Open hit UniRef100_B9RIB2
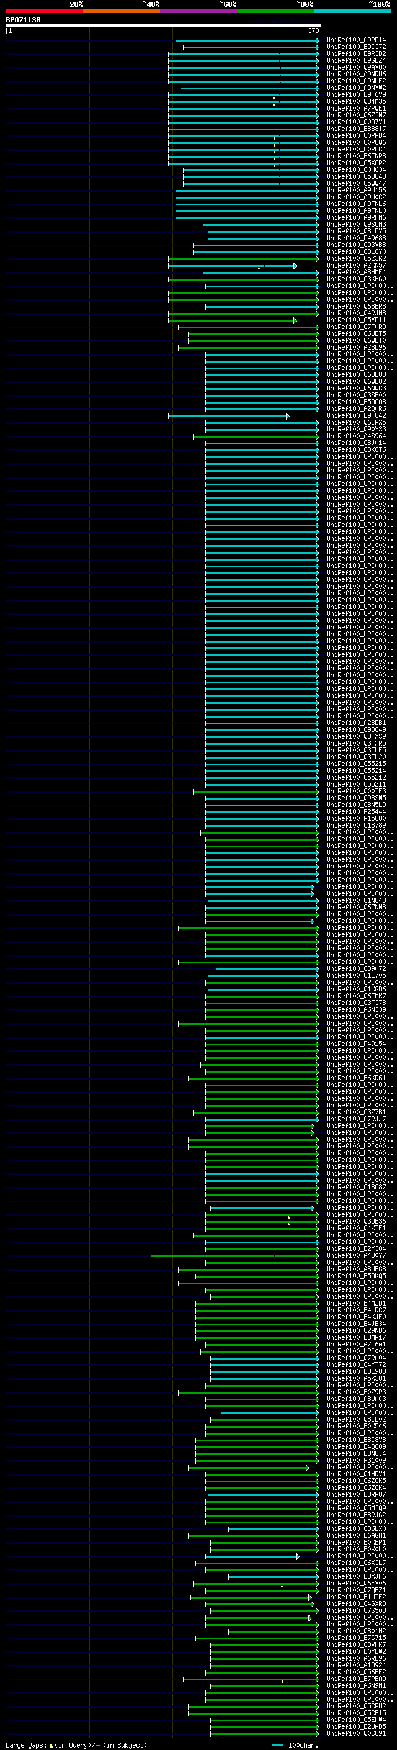 (x=356, y=53)
